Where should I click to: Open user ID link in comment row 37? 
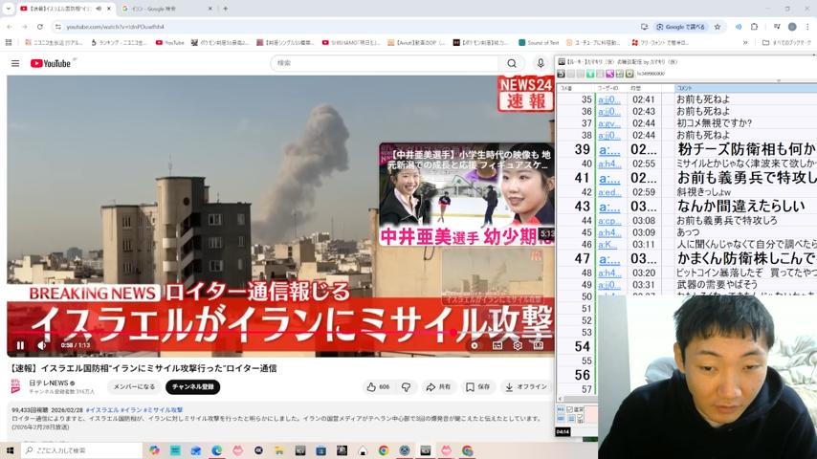click(x=609, y=123)
